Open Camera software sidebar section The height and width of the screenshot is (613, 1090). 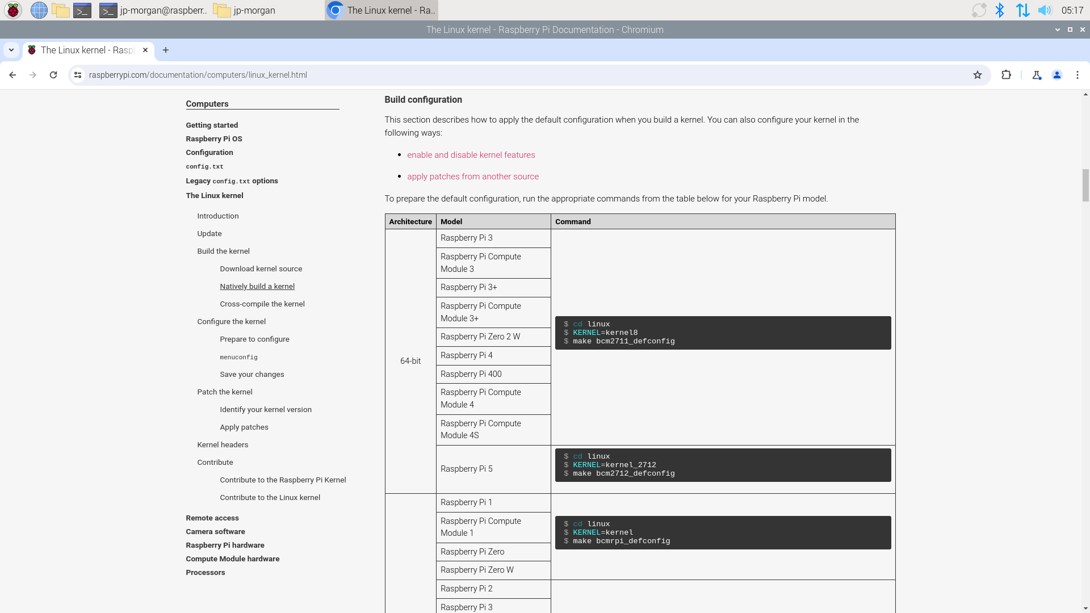point(216,532)
